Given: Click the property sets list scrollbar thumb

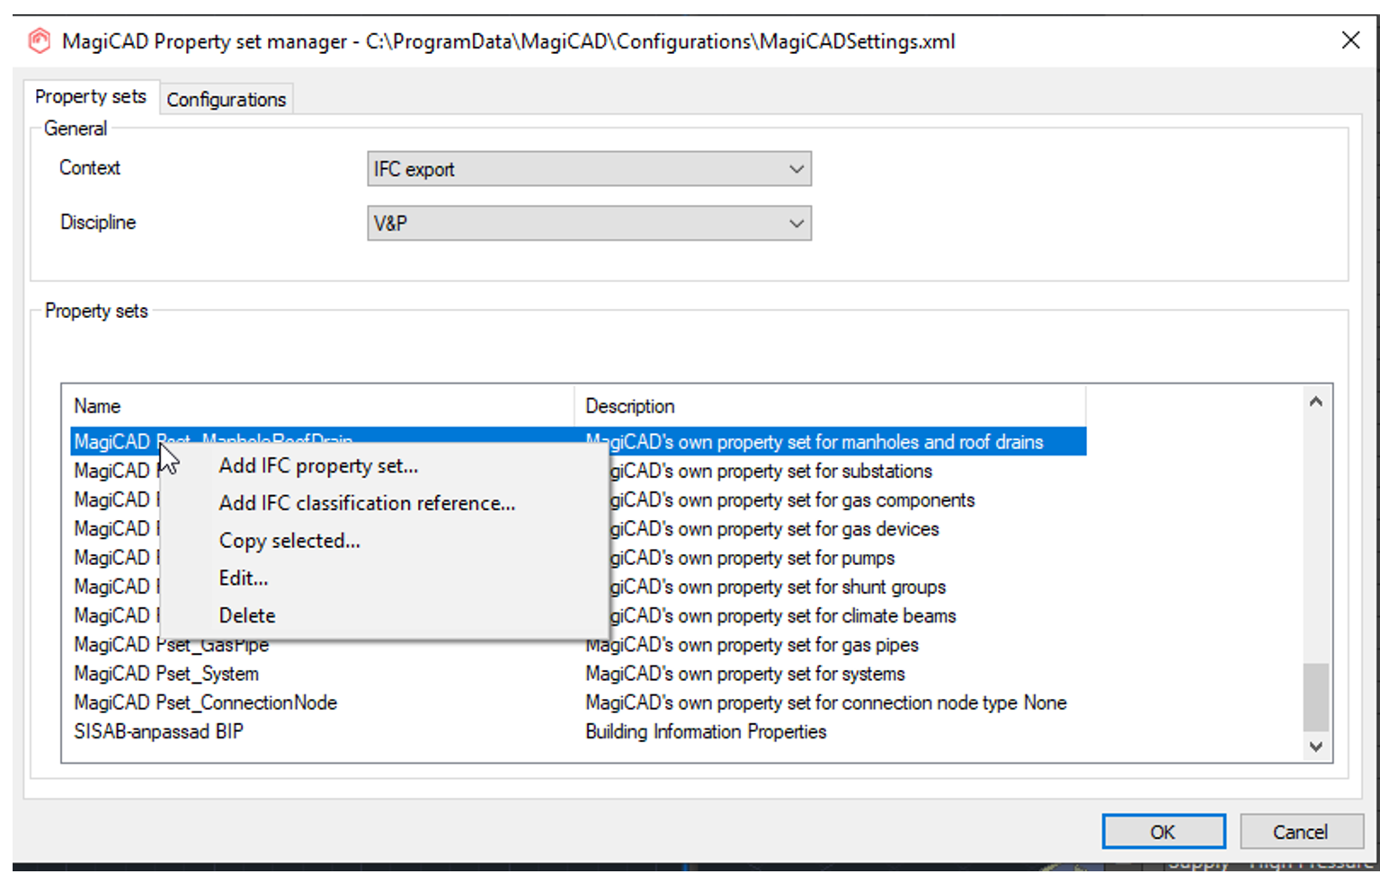Looking at the screenshot, I should (x=1316, y=697).
